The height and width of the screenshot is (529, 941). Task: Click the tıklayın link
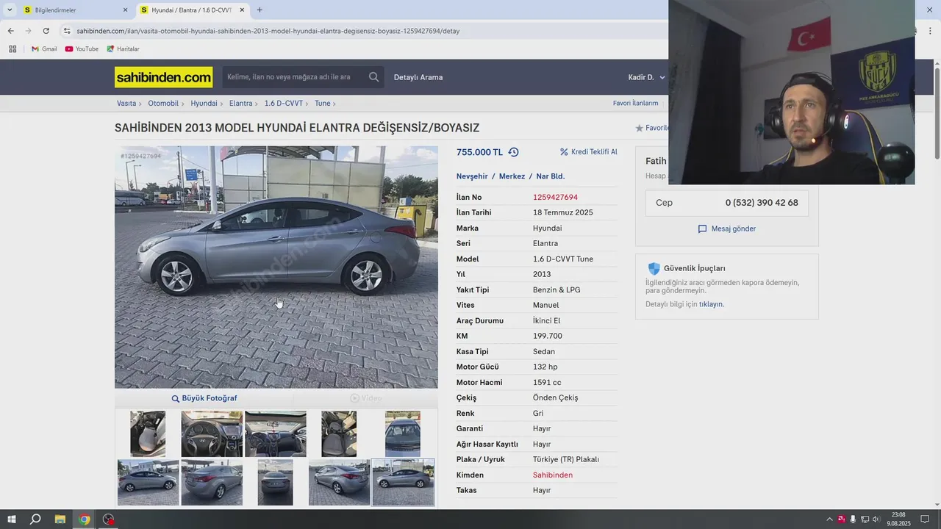tap(711, 304)
